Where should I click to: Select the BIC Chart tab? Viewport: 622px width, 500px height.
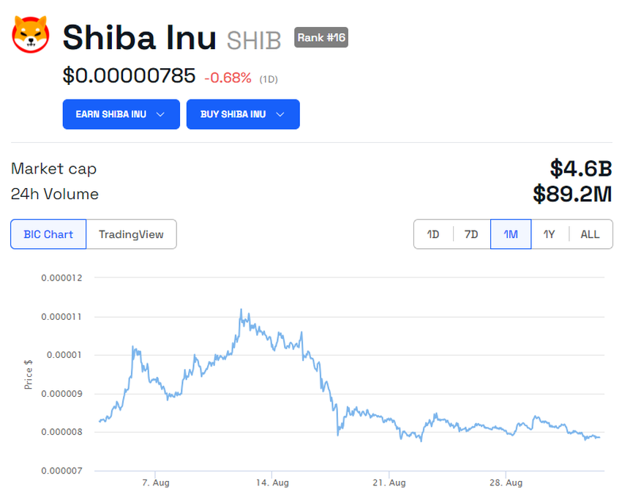point(48,234)
